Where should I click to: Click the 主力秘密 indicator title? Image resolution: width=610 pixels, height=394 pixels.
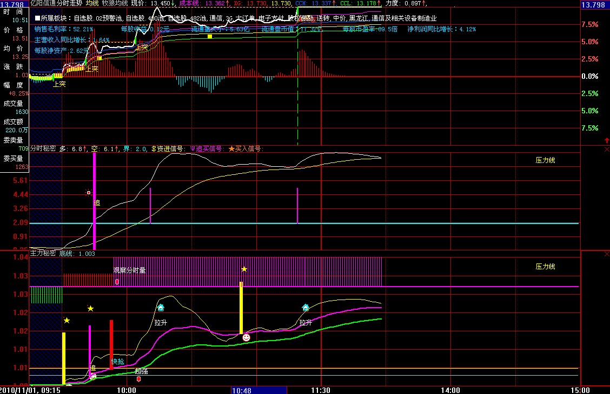coord(43,253)
